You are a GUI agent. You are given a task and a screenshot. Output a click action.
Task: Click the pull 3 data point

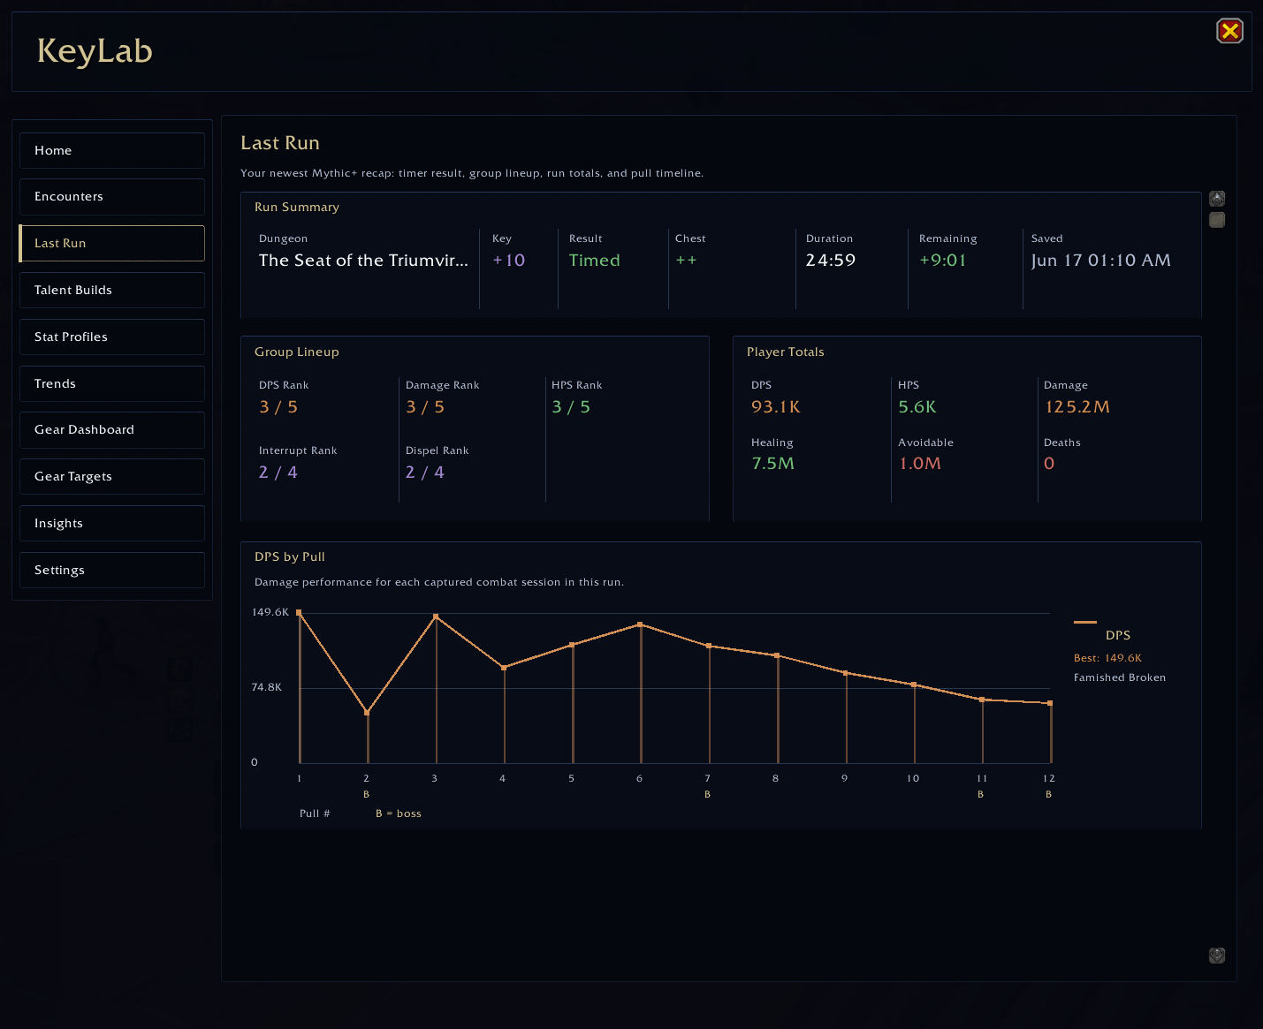click(x=436, y=617)
